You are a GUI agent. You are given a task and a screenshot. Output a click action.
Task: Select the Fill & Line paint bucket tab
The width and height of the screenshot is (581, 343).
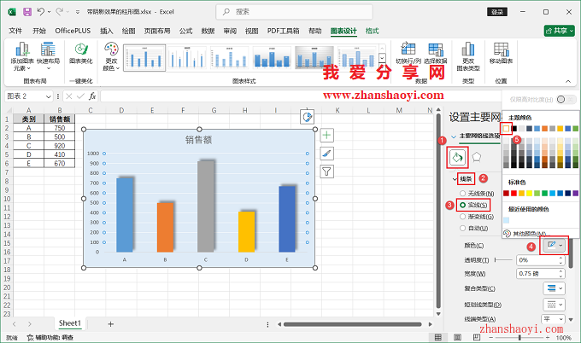pyautogui.click(x=457, y=158)
